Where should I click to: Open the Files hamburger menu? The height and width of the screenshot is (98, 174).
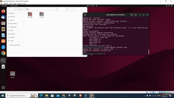point(73,9)
